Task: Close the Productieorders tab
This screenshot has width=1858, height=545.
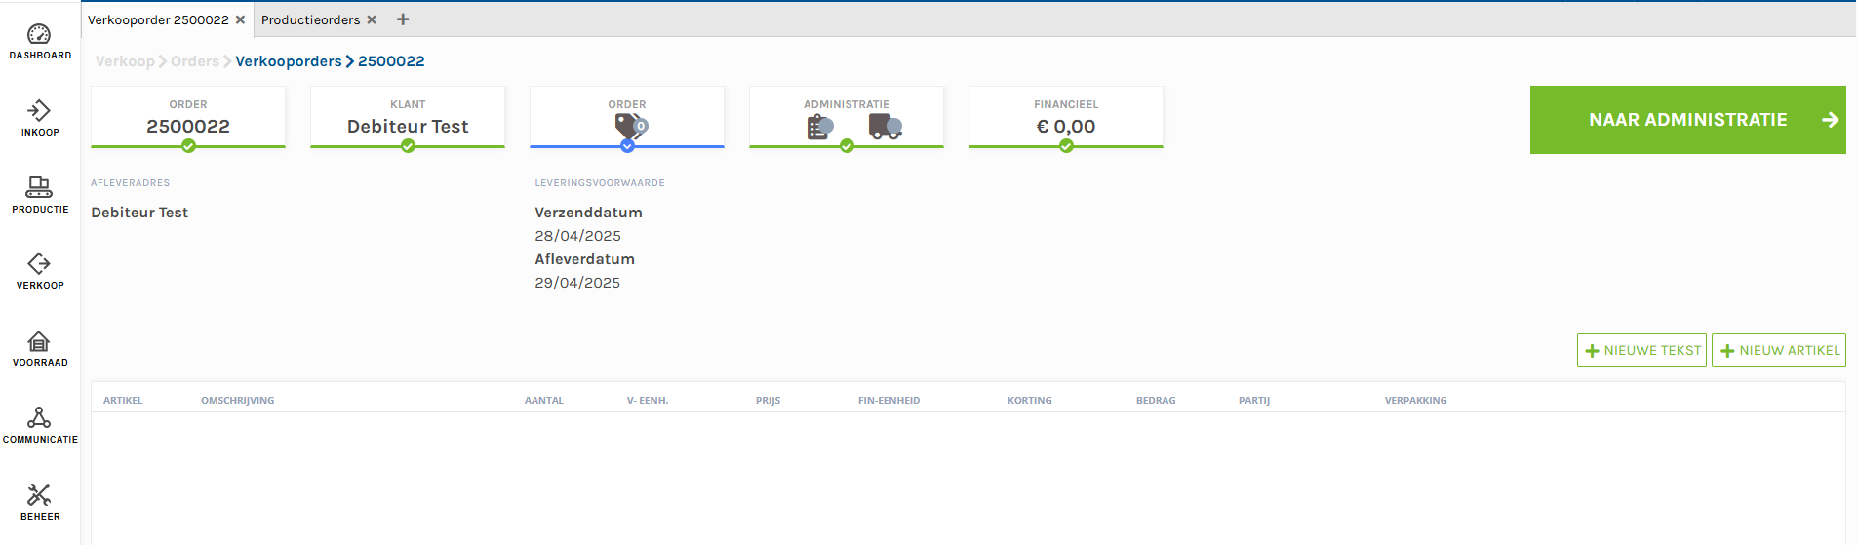Action: pos(372,19)
